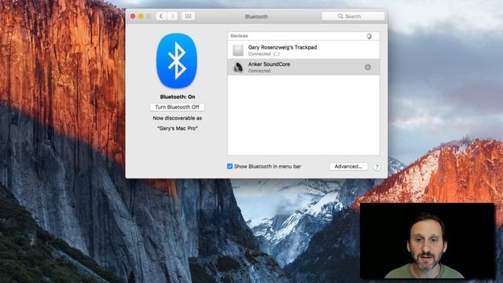Uncheck Show Bluetooth in menu bar
The width and height of the screenshot is (503, 283).
[x=229, y=166]
